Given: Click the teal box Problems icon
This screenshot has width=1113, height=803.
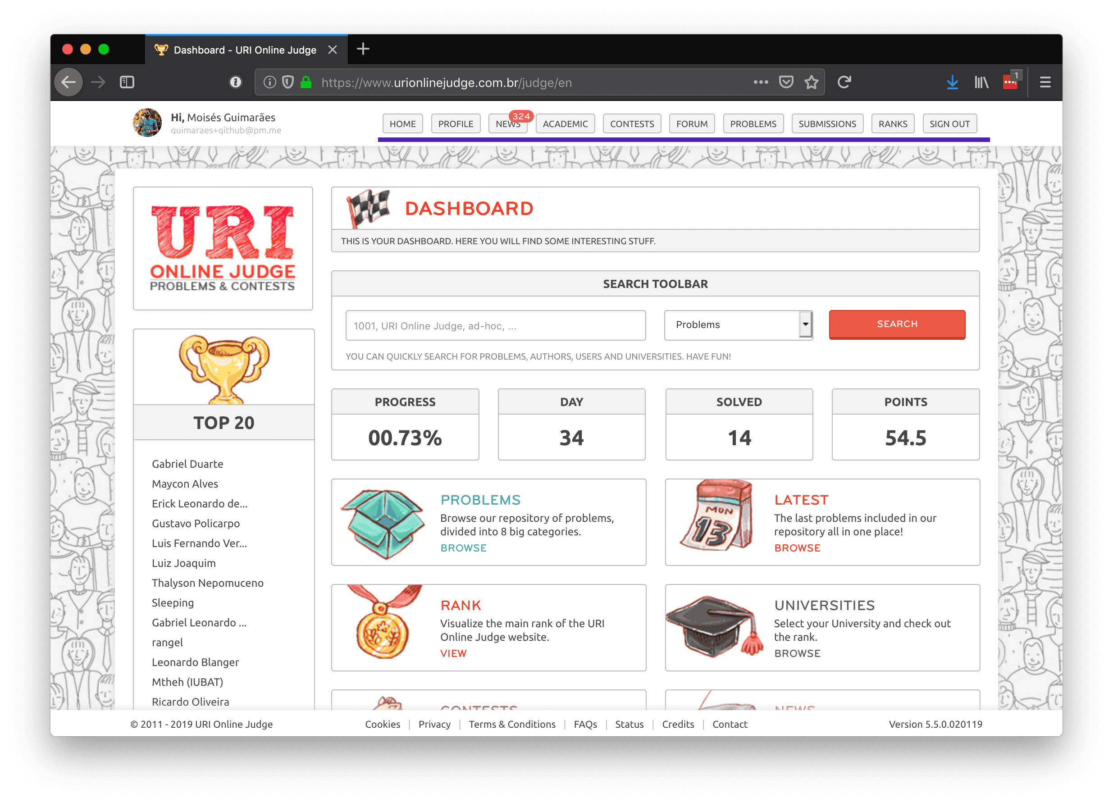Looking at the screenshot, I should tap(383, 523).
